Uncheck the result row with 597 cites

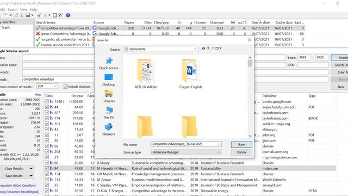[x=47, y=113]
